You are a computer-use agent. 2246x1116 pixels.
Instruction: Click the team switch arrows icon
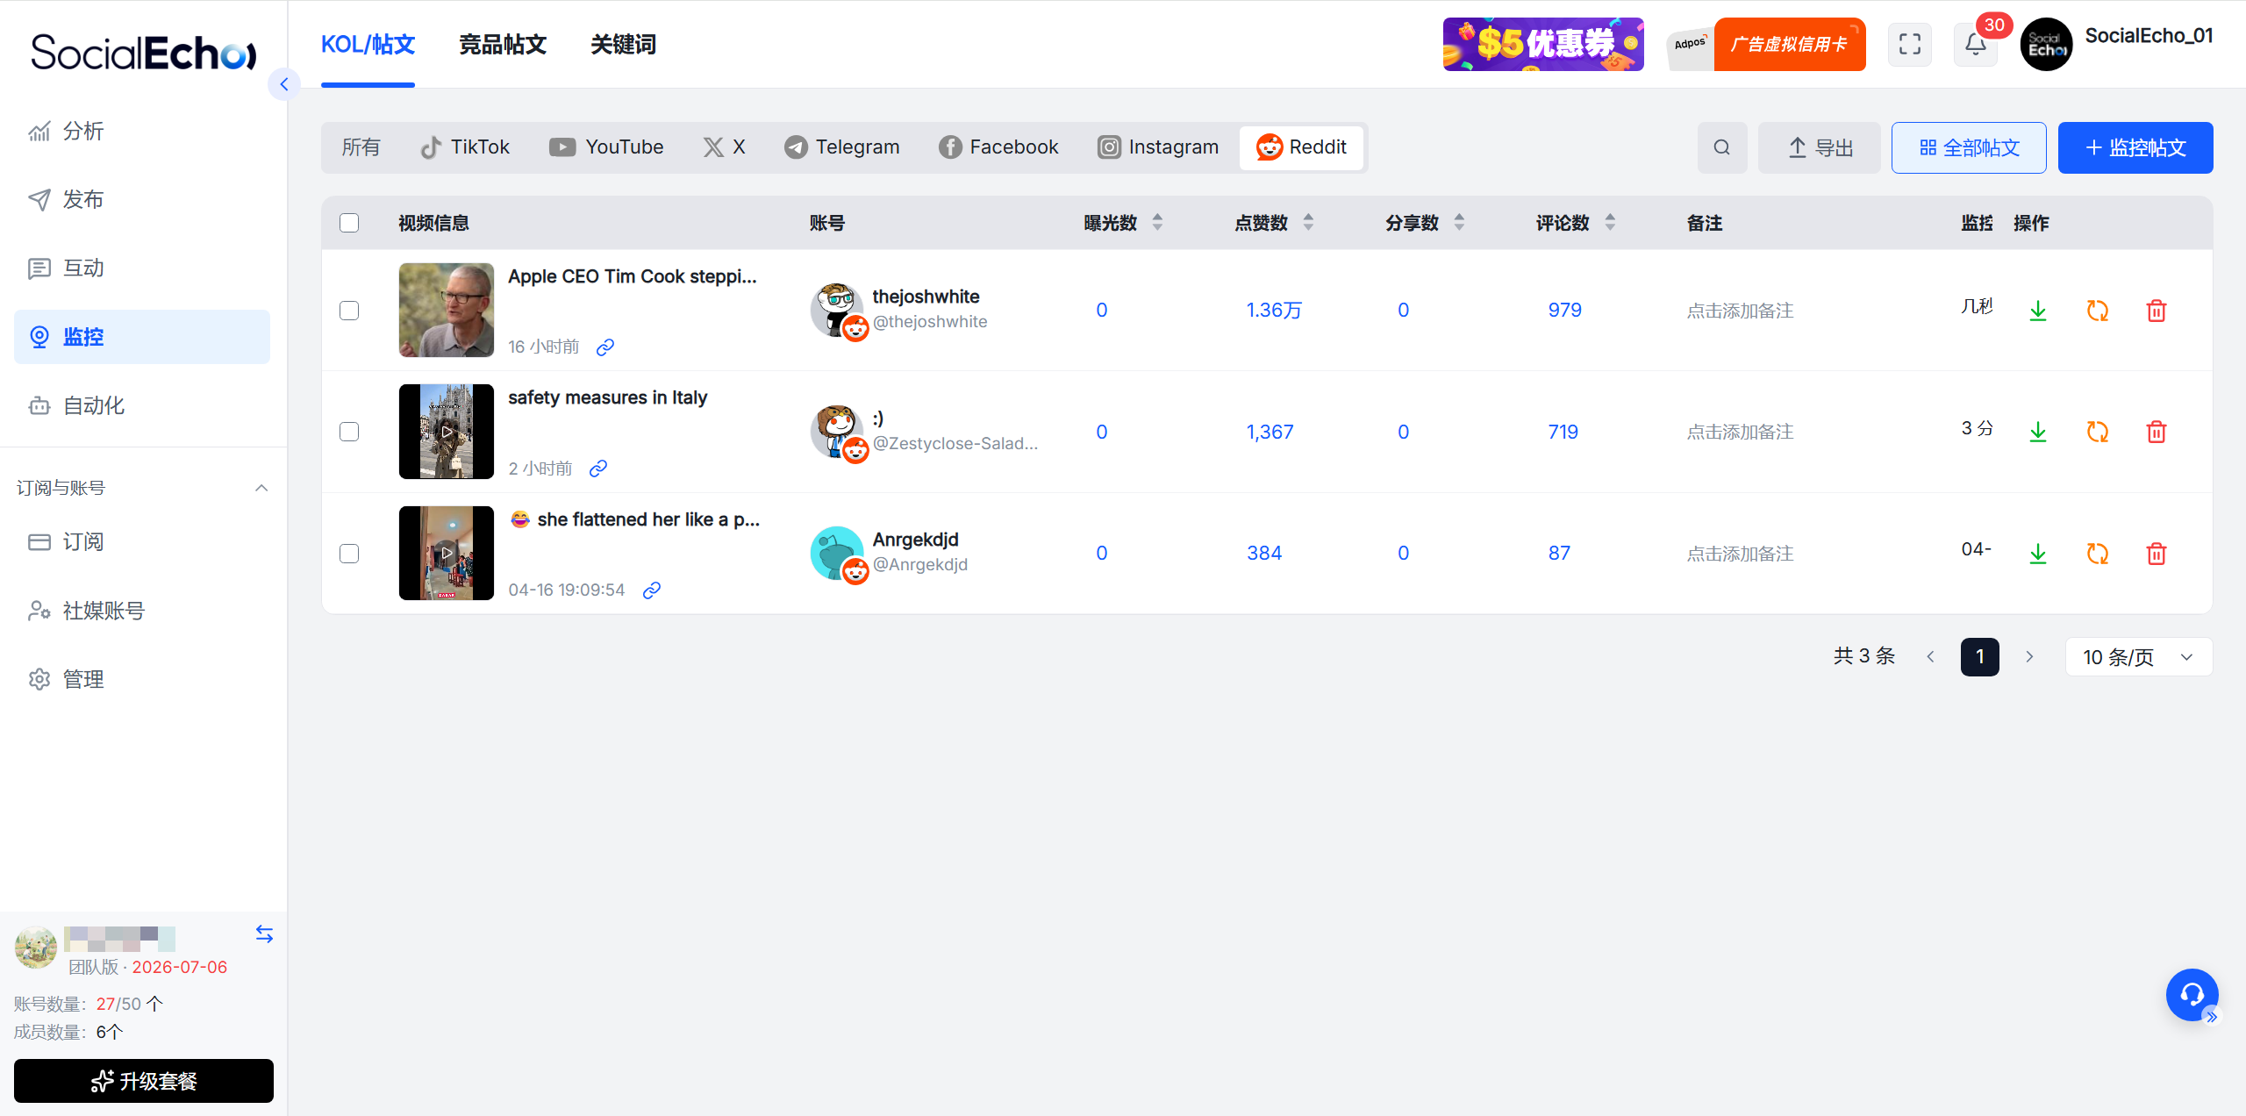264,934
